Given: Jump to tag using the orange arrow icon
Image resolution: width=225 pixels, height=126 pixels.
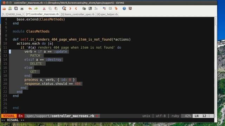Looking at the screenshot, I should coord(116,8).
